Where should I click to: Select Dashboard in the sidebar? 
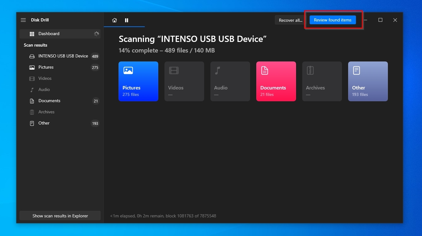tap(60, 34)
